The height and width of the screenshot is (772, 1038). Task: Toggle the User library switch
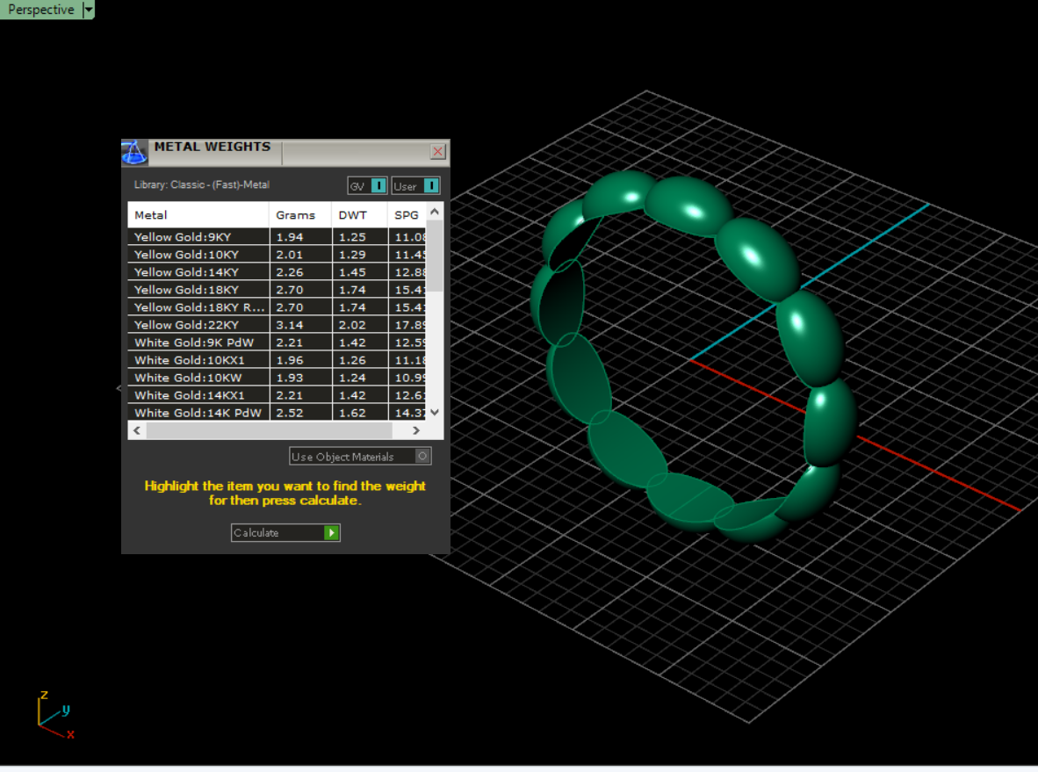click(x=431, y=186)
